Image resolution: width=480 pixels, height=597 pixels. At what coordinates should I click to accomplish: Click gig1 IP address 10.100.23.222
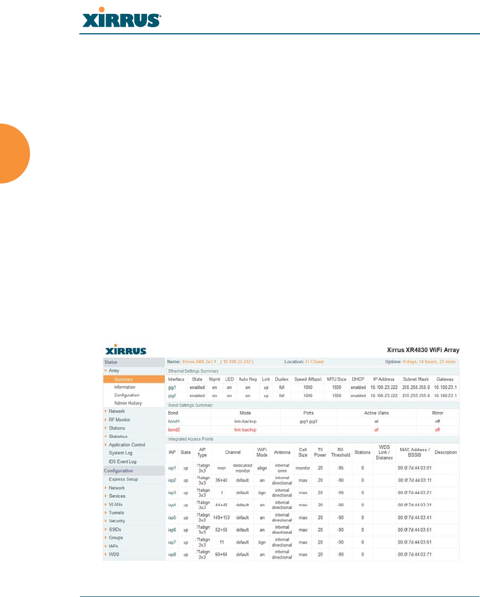click(x=384, y=387)
